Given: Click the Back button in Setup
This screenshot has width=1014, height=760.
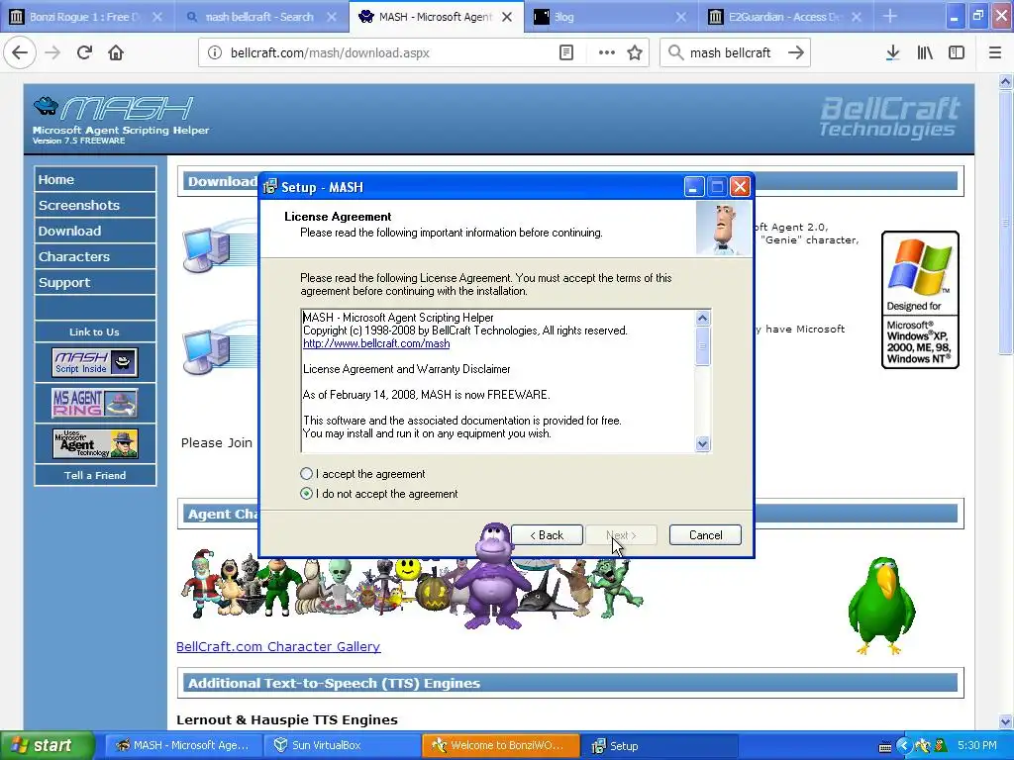Looking at the screenshot, I should click(x=547, y=535).
